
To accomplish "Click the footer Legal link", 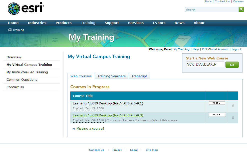I will tap(134, 150).
